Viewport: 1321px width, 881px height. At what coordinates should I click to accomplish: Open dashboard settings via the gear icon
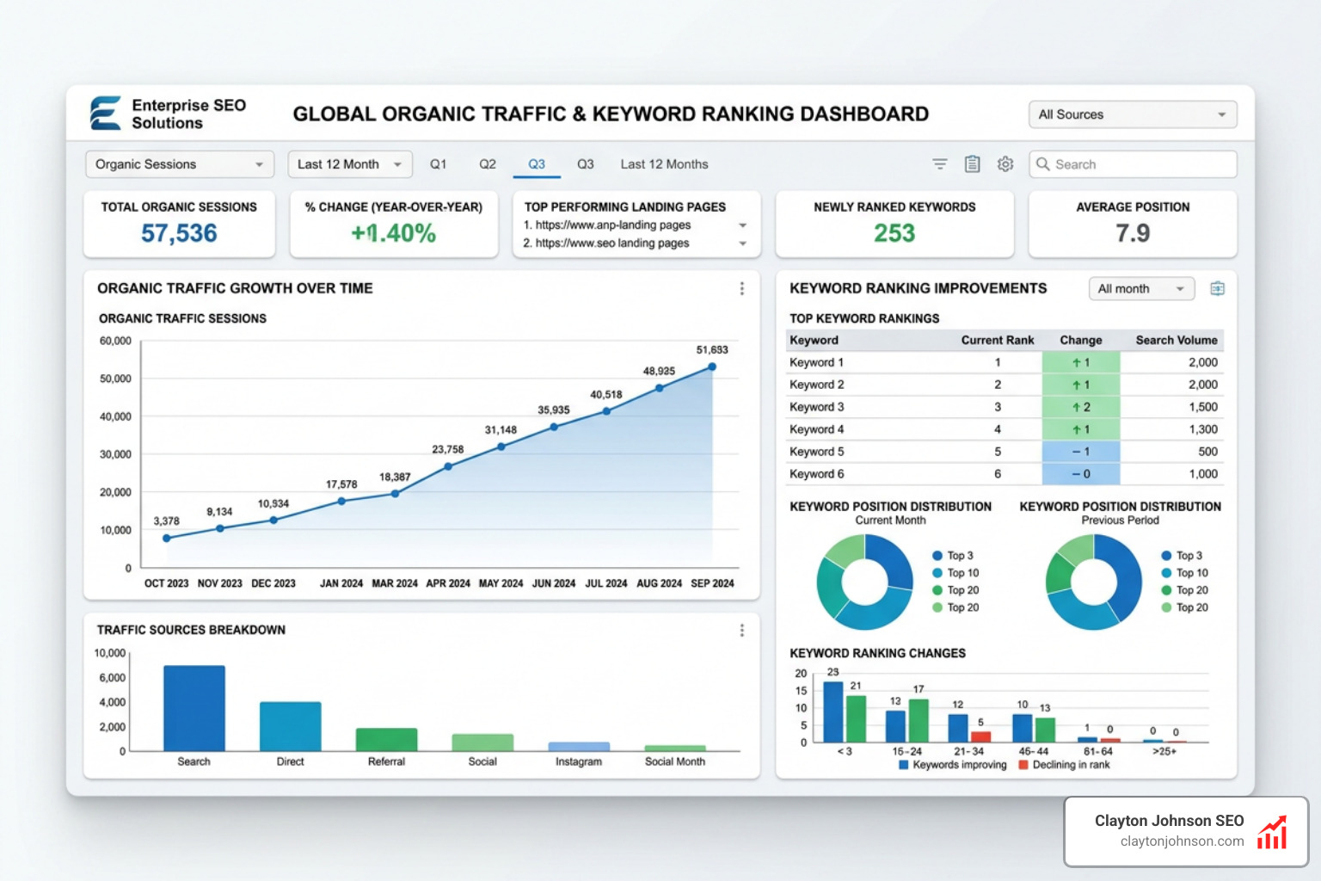tap(1005, 163)
